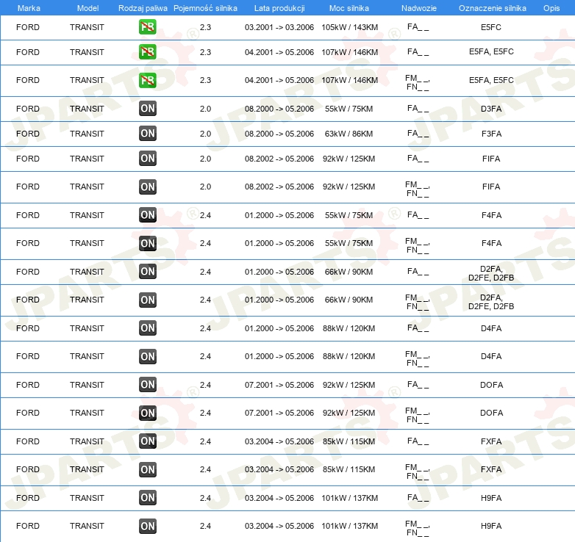Screen dimensions: 575x542
Task: Click the Lata produkcji column header
Action: 279,8
